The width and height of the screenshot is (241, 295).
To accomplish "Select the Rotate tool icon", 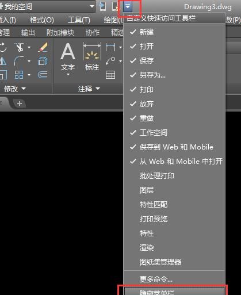I will point(3,47).
